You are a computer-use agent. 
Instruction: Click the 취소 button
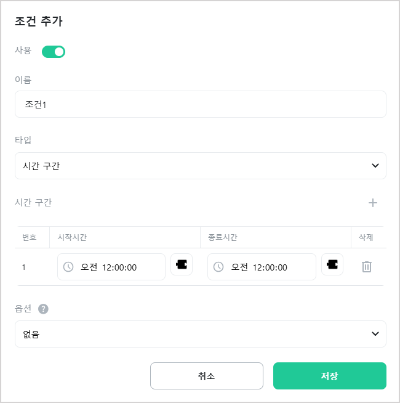tap(207, 376)
